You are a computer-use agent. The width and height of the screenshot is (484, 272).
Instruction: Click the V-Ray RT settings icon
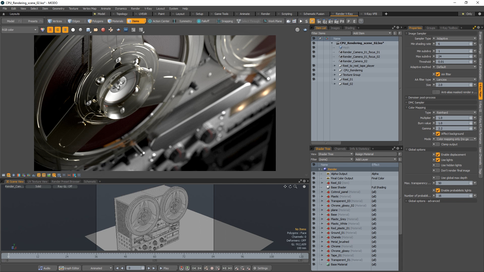coord(330,21)
